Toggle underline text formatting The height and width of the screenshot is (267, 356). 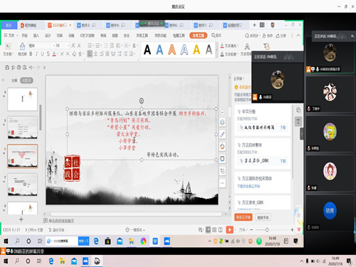pos(42,54)
